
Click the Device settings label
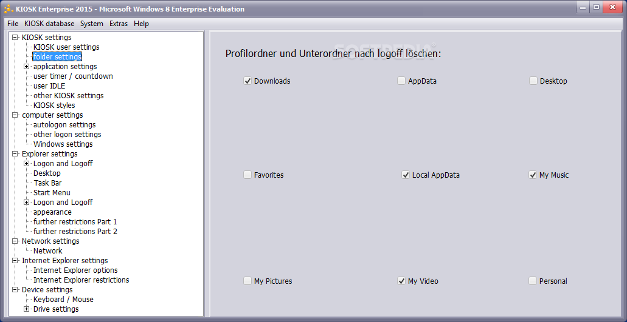tap(47, 290)
